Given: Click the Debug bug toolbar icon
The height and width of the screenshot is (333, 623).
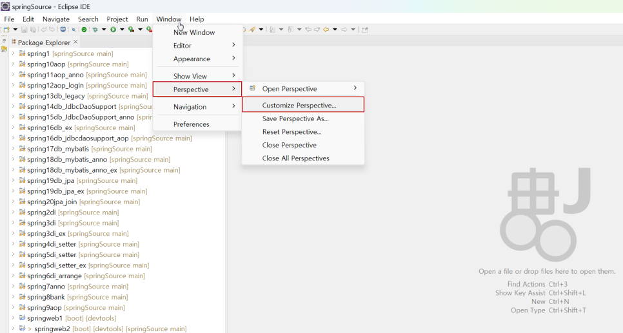Looking at the screenshot, I should (x=95, y=30).
